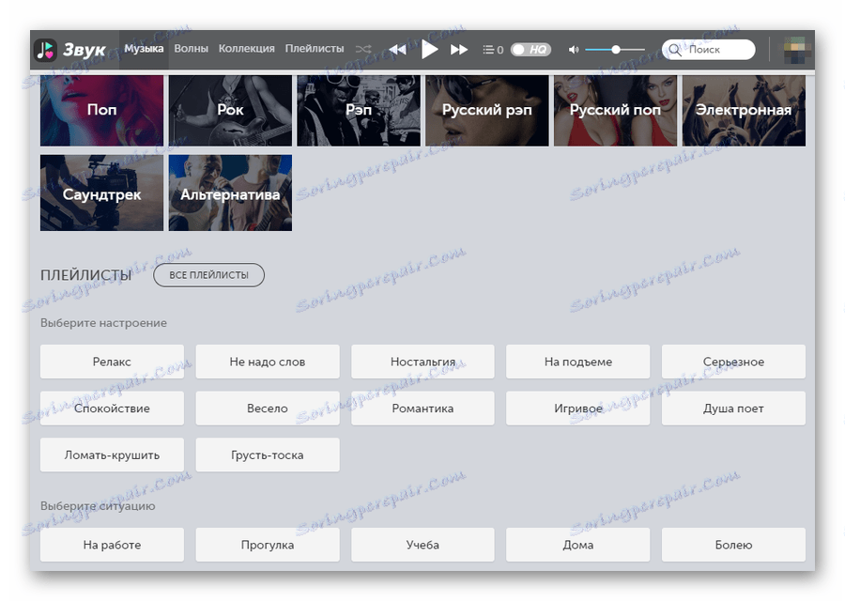This screenshot has width=845, height=601.
Task: Select the На подъеме mood
Action: point(577,362)
